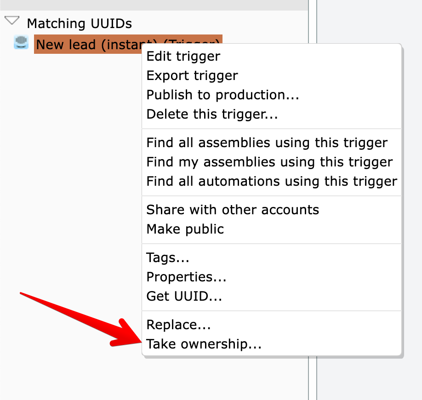Screen dimensions: 422x400
Task: Click the trigger icon beside New lead
Action: tap(21, 43)
